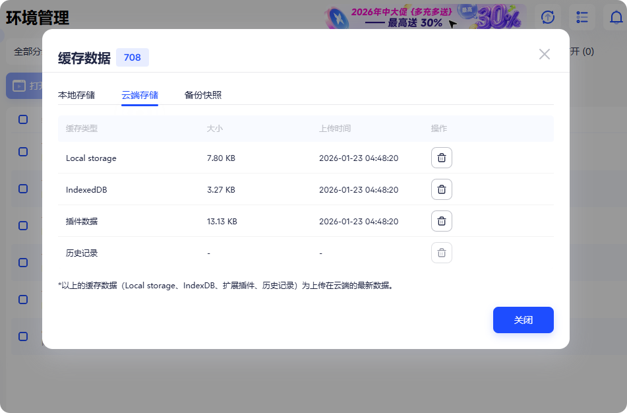Click the footnote about cloud cache data

pyautogui.click(x=227, y=285)
